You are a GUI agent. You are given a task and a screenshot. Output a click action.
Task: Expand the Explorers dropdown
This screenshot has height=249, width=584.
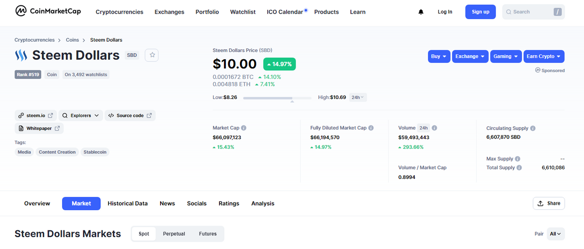tap(80, 116)
